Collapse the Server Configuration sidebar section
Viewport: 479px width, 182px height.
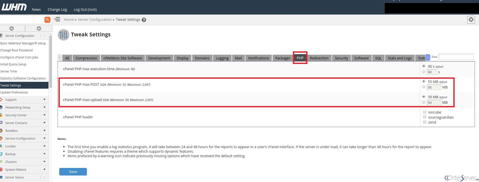point(44,36)
